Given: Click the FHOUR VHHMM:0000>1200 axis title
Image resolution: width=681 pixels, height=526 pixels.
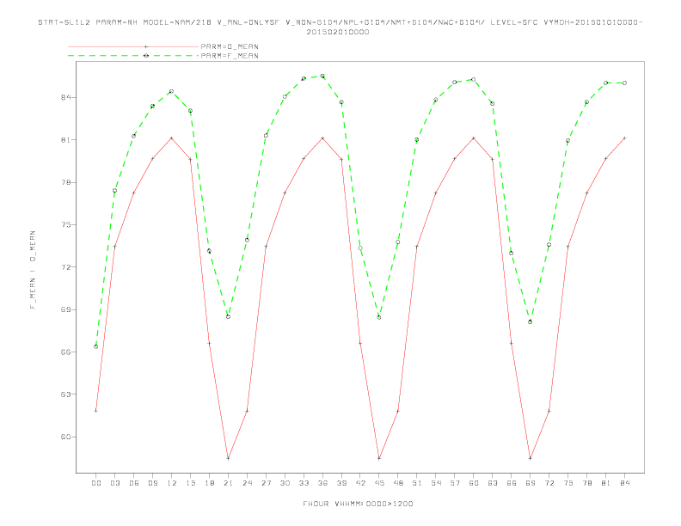Looking at the screenshot, I should click(358, 504).
